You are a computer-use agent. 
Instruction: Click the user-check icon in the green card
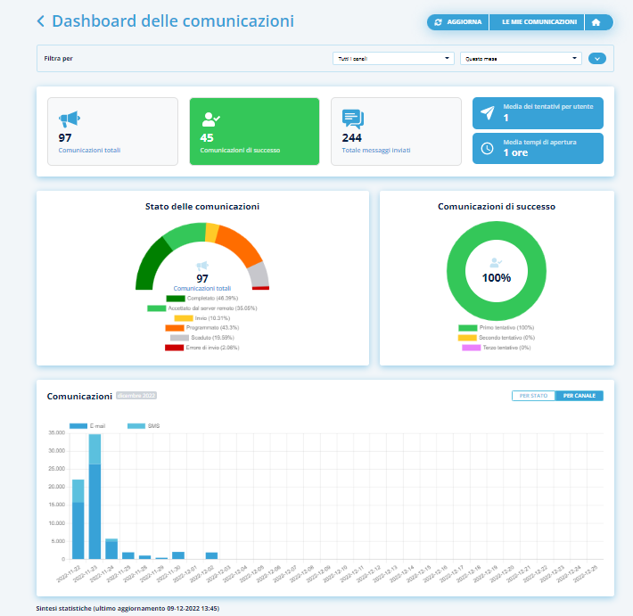pos(210,119)
